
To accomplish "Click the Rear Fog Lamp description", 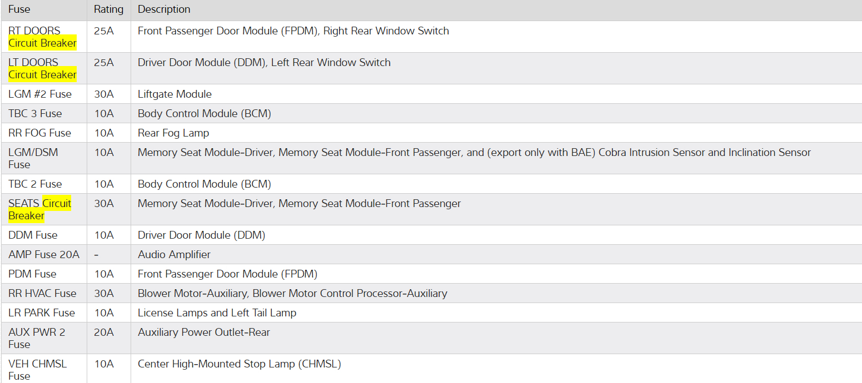I will [x=173, y=133].
